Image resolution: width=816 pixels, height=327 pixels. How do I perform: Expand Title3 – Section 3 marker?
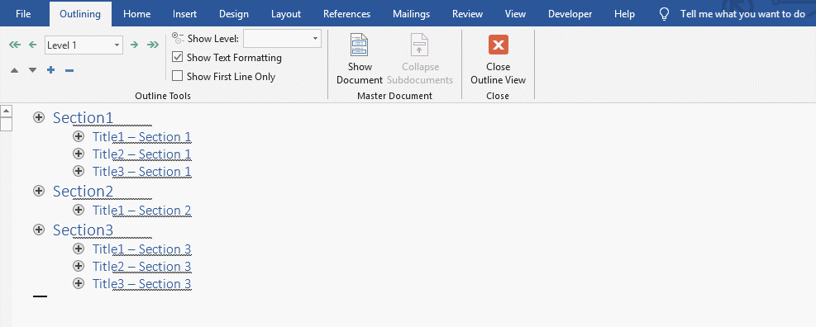click(78, 284)
